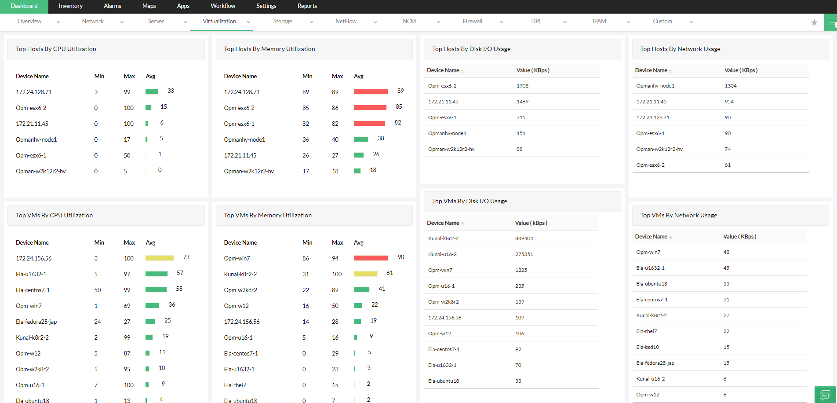Open the Alarms menu
This screenshot has height=403, width=837.
click(x=113, y=6)
